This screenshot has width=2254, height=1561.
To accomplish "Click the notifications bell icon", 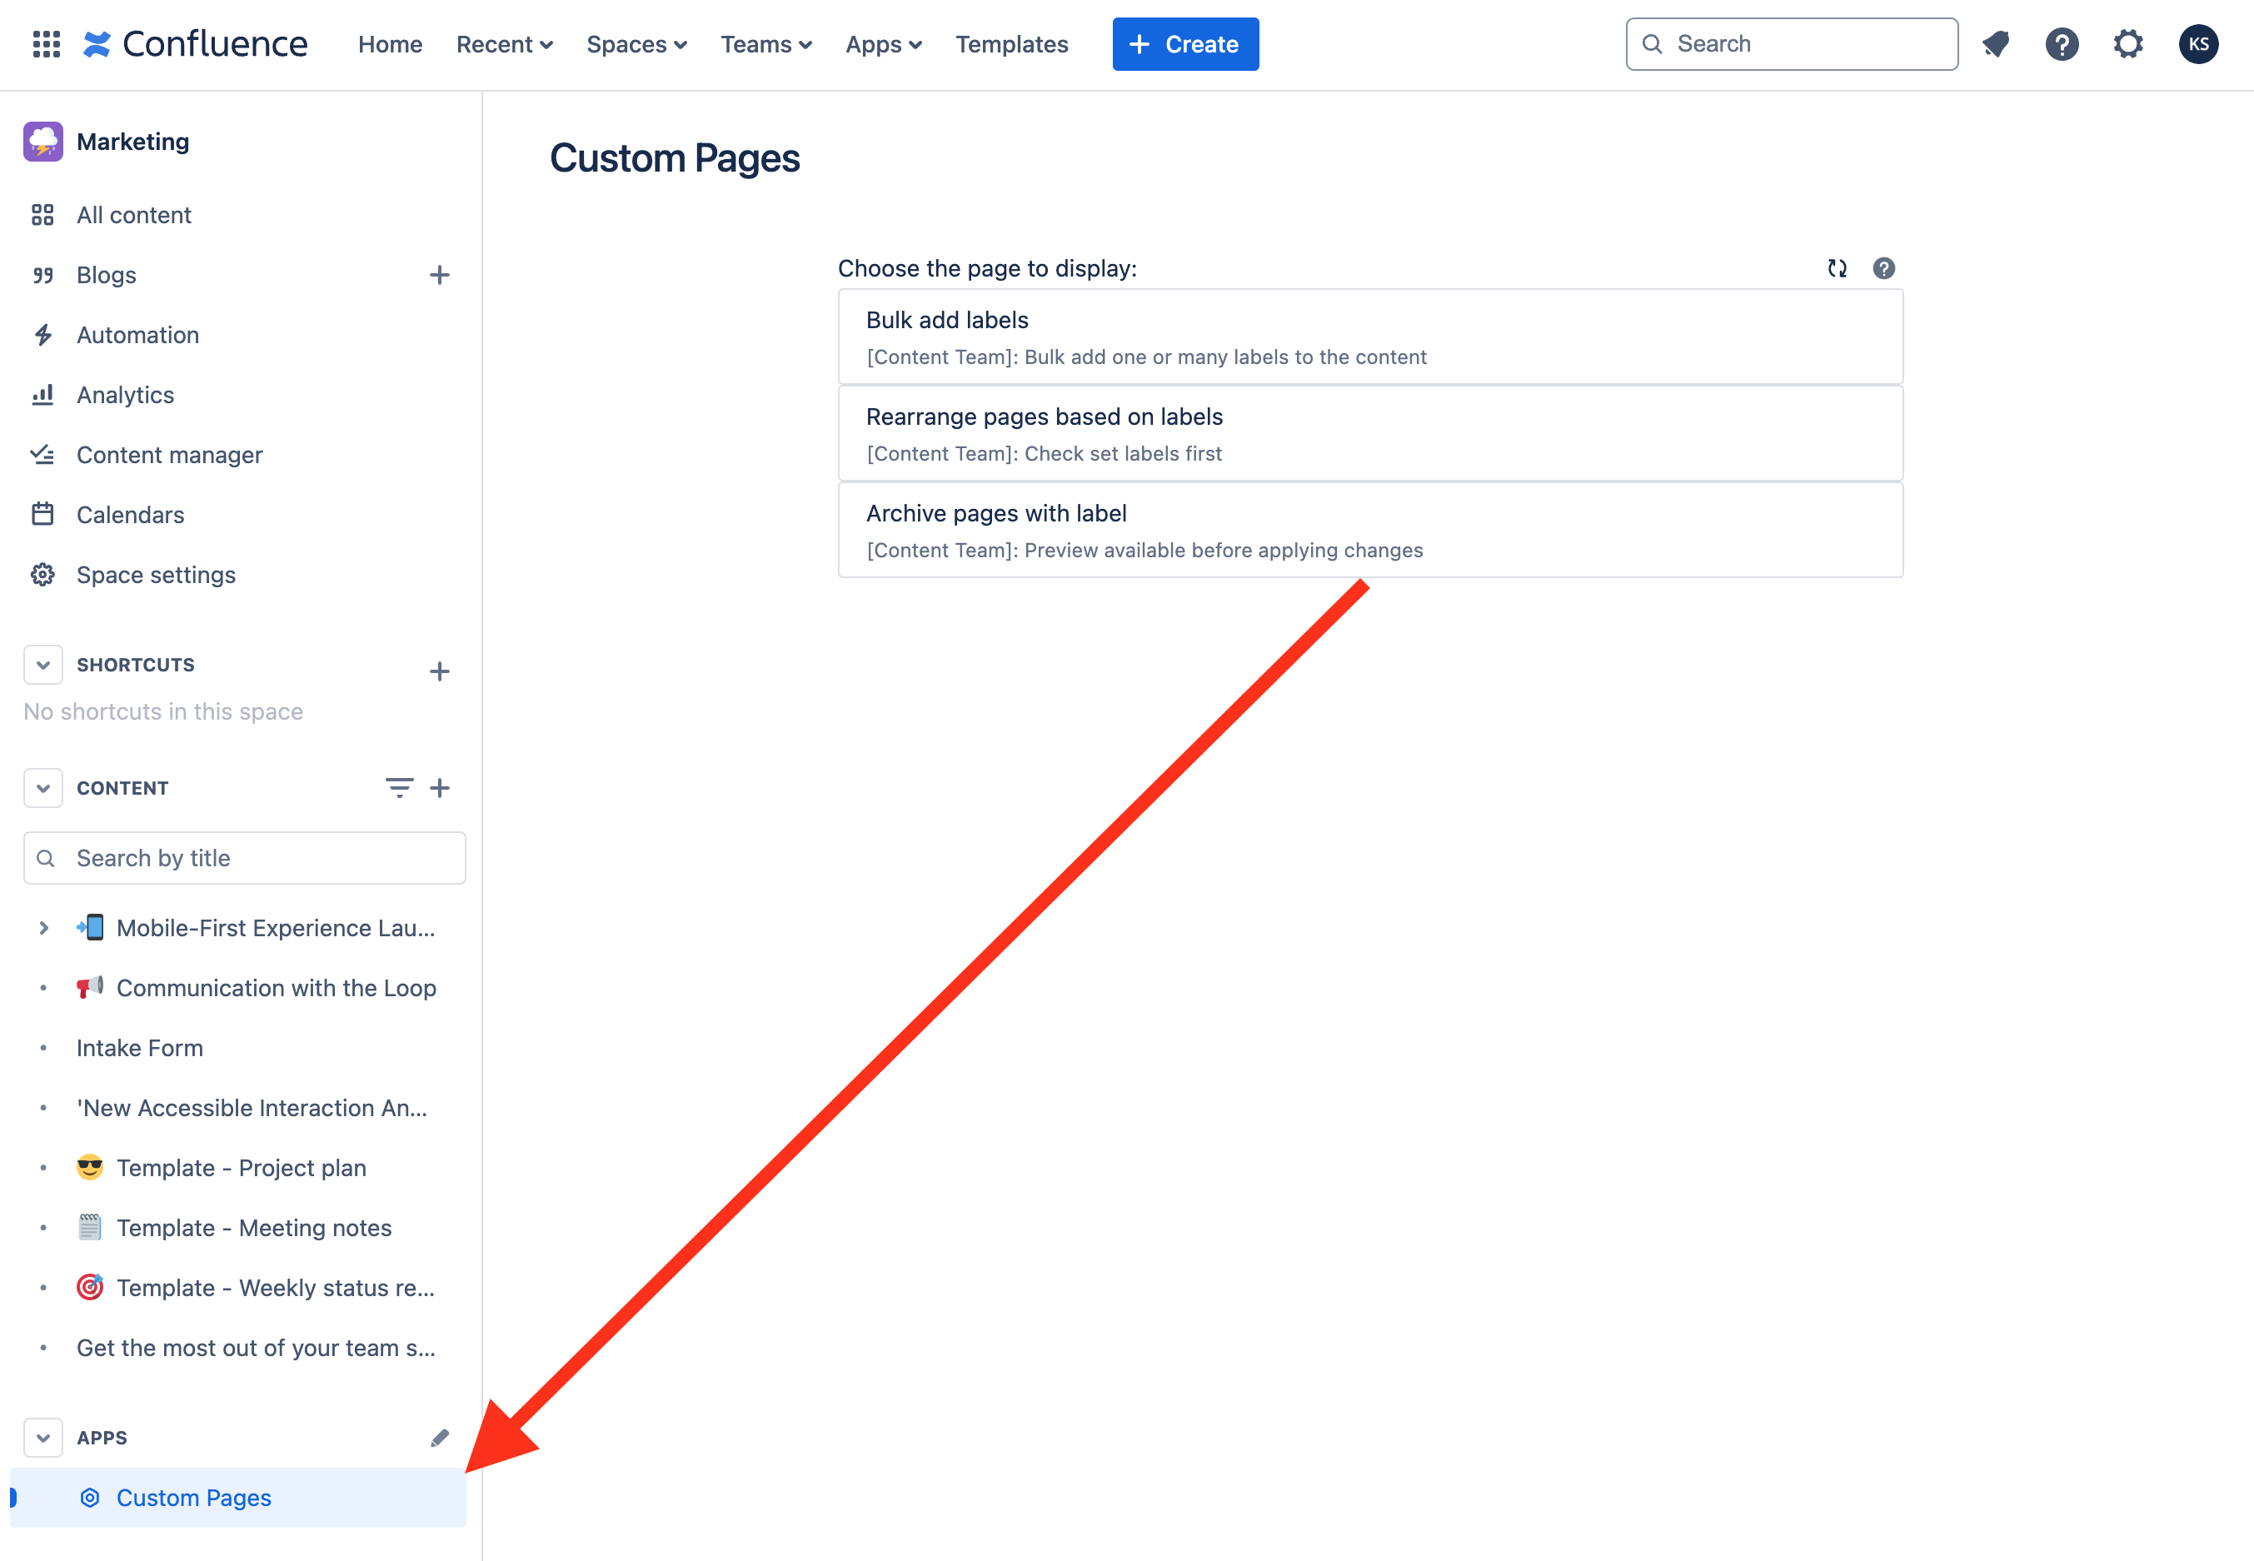I will coord(1995,44).
